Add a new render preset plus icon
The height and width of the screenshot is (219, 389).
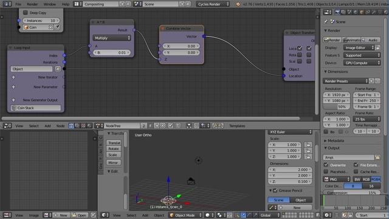click(371, 81)
